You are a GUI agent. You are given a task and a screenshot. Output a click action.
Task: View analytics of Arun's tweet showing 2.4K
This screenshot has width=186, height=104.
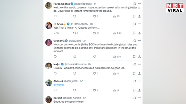pos(117,33)
